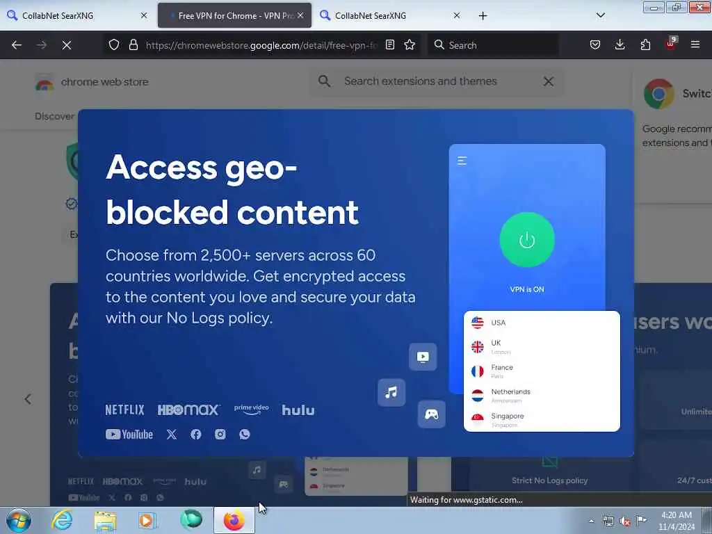Viewport: 712px width, 534px height.
Task: Close the Free VPN for Chrome tab
Action: (x=300, y=15)
